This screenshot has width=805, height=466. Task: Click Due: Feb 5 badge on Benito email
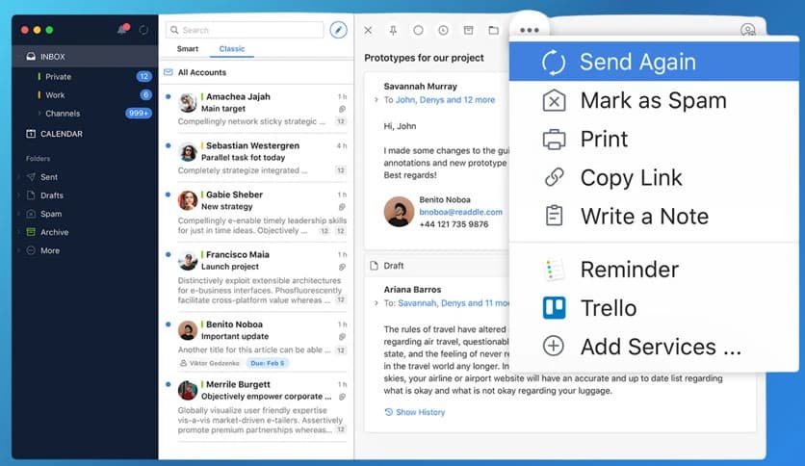(x=268, y=363)
